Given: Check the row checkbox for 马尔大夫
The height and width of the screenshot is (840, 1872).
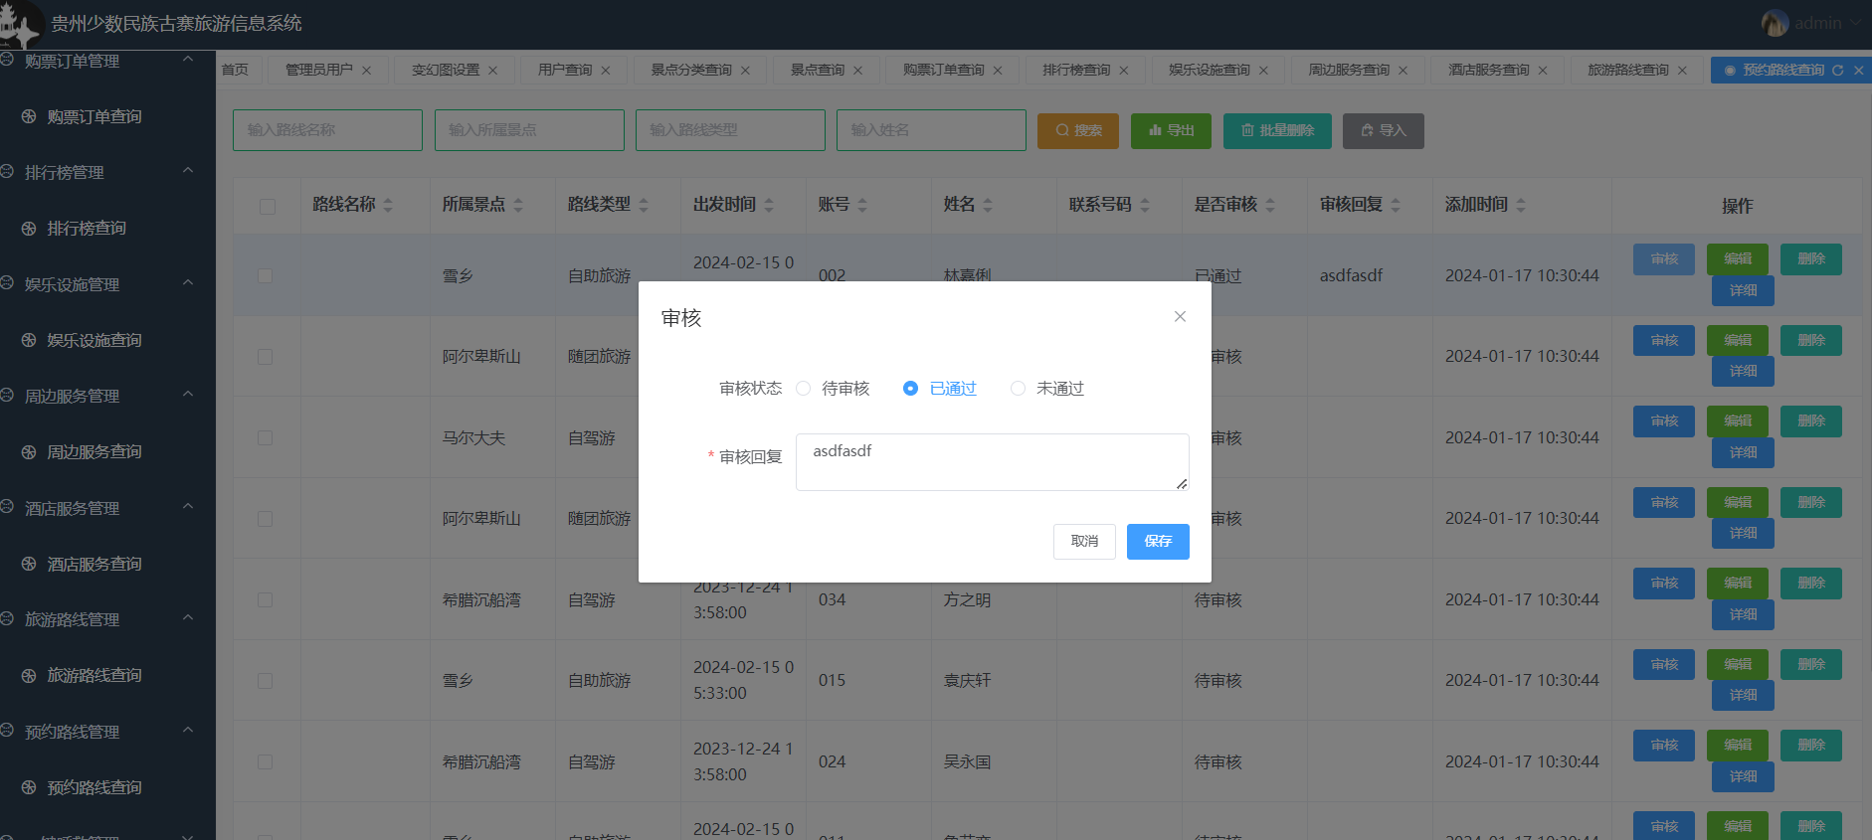Looking at the screenshot, I should pos(265,437).
